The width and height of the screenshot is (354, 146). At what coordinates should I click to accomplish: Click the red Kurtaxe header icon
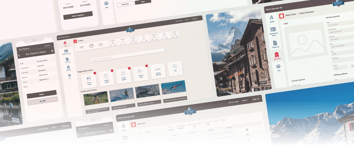point(133,124)
